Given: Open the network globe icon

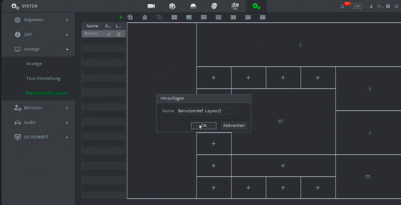Looking at the screenshot, I should pos(172,6).
